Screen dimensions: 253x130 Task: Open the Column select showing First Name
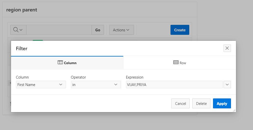click(x=41, y=85)
